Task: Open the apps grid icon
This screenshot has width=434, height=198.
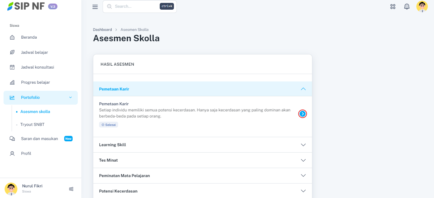Action: tap(393, 6)
